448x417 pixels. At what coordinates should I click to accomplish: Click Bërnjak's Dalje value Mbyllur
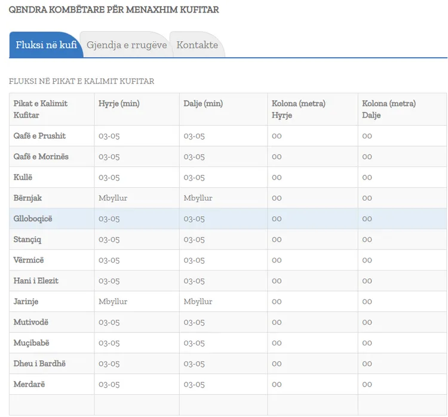(x=198, y=198)
